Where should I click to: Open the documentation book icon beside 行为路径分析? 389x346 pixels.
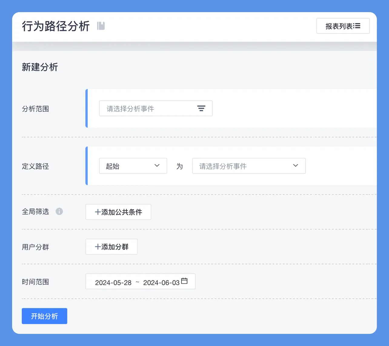[x=101, y=26]
